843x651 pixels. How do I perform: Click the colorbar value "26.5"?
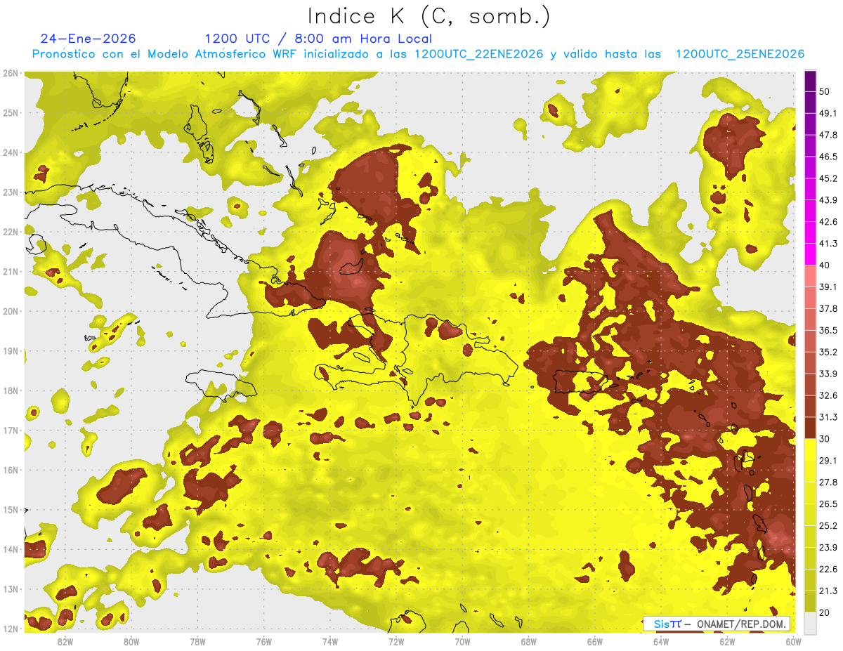tap(828, 504)
